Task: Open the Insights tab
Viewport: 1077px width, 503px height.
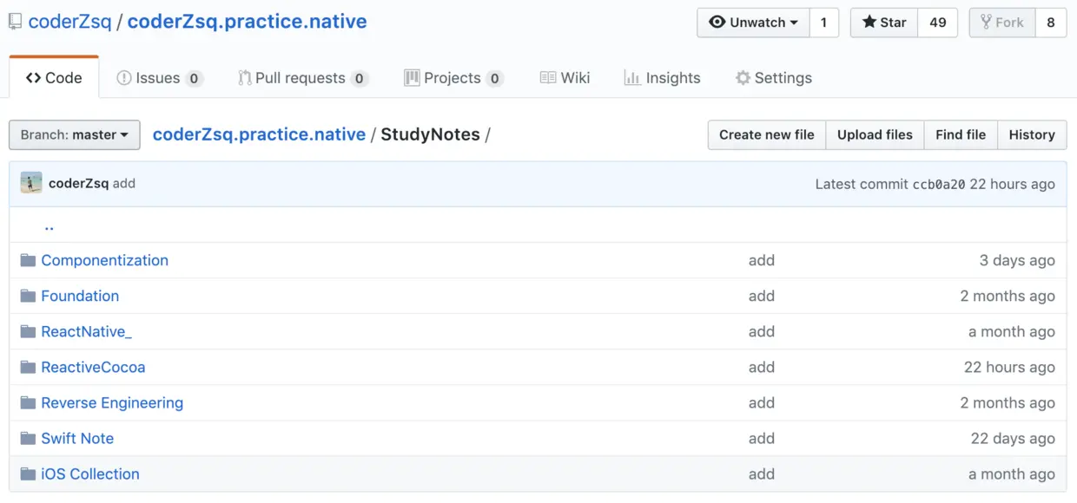Action: [662, 78]
